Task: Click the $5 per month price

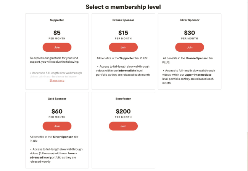Action: coord(57,33)
